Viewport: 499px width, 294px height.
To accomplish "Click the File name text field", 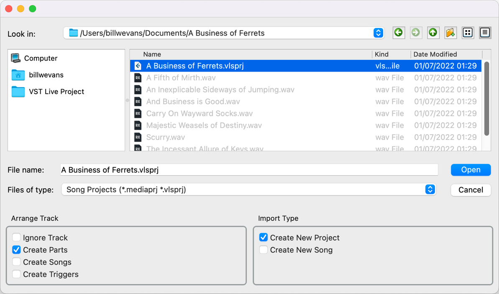I will click(x=249, y=170).
